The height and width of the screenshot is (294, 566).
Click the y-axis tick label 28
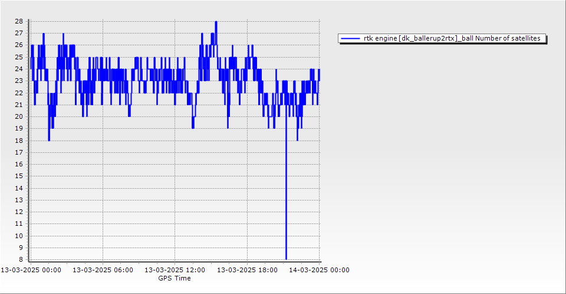[x=19, y=21]
